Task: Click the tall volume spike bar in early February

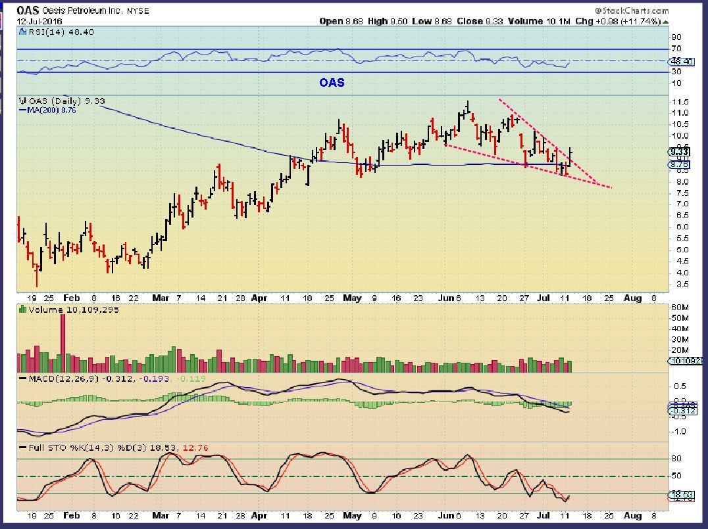Action: (63, 343)
